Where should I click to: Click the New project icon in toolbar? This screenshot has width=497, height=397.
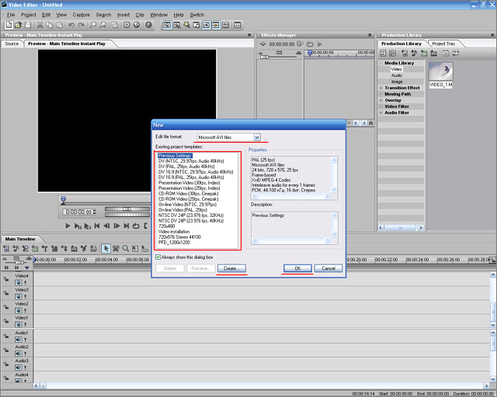click(9, 25)
